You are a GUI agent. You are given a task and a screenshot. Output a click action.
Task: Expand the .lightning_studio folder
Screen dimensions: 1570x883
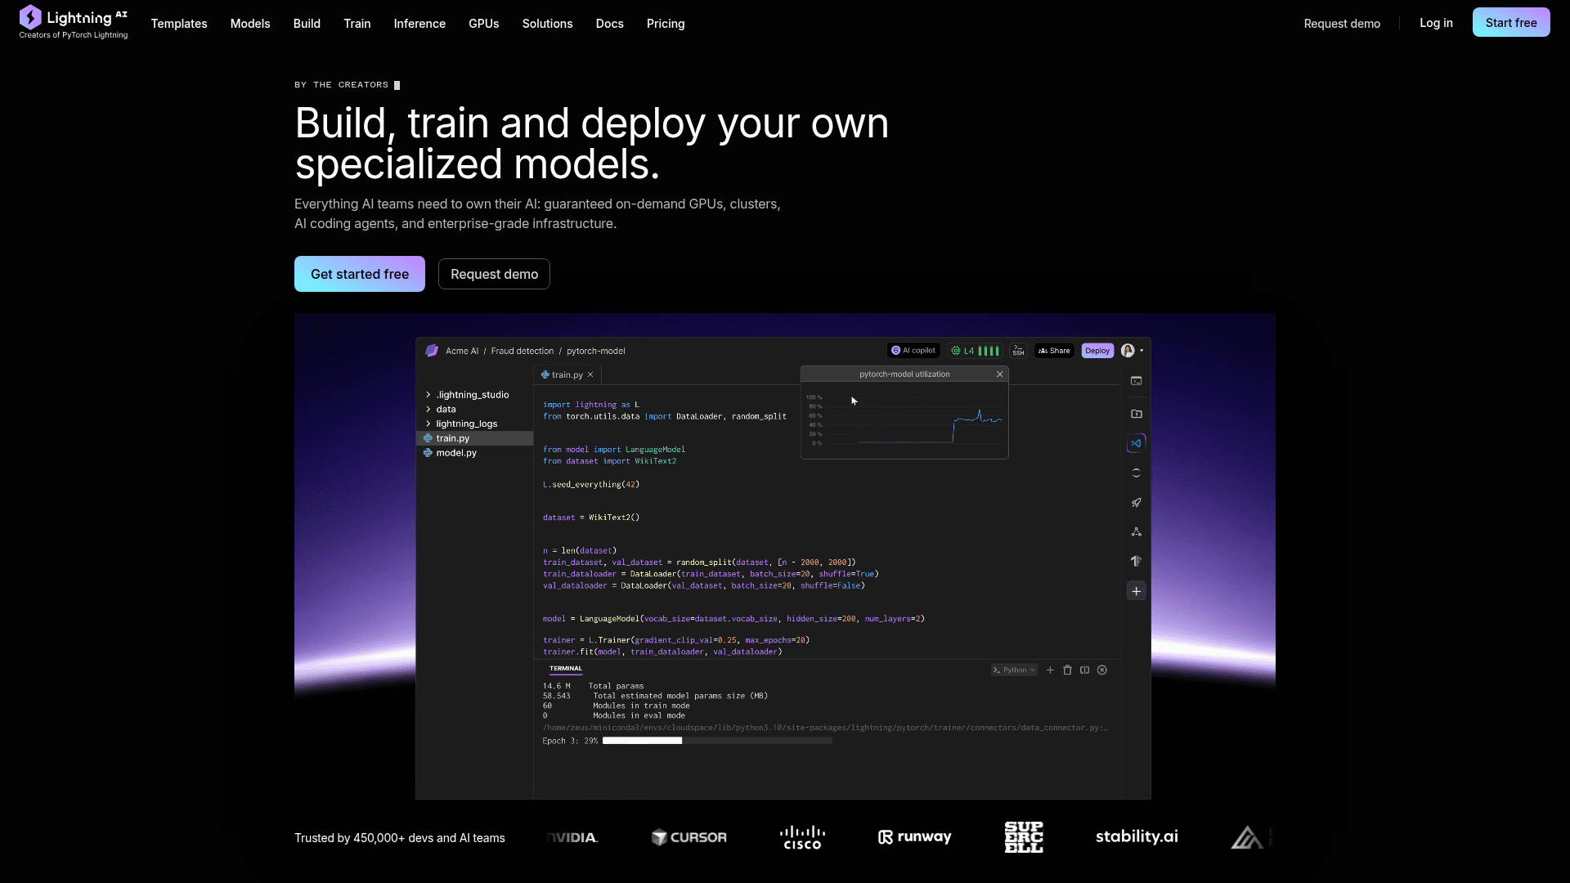tap(467, 395)
